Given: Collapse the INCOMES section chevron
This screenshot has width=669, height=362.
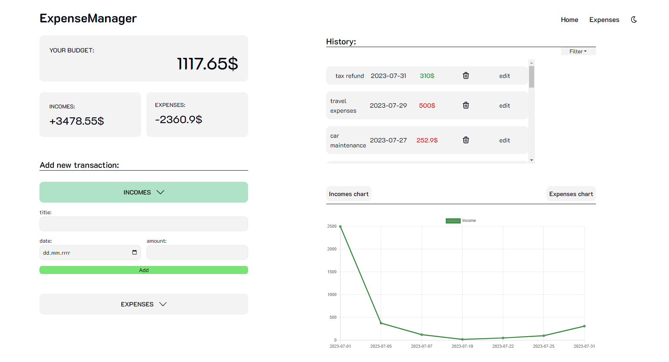Looking at the screenshot, I should click(x=161, y=192).
